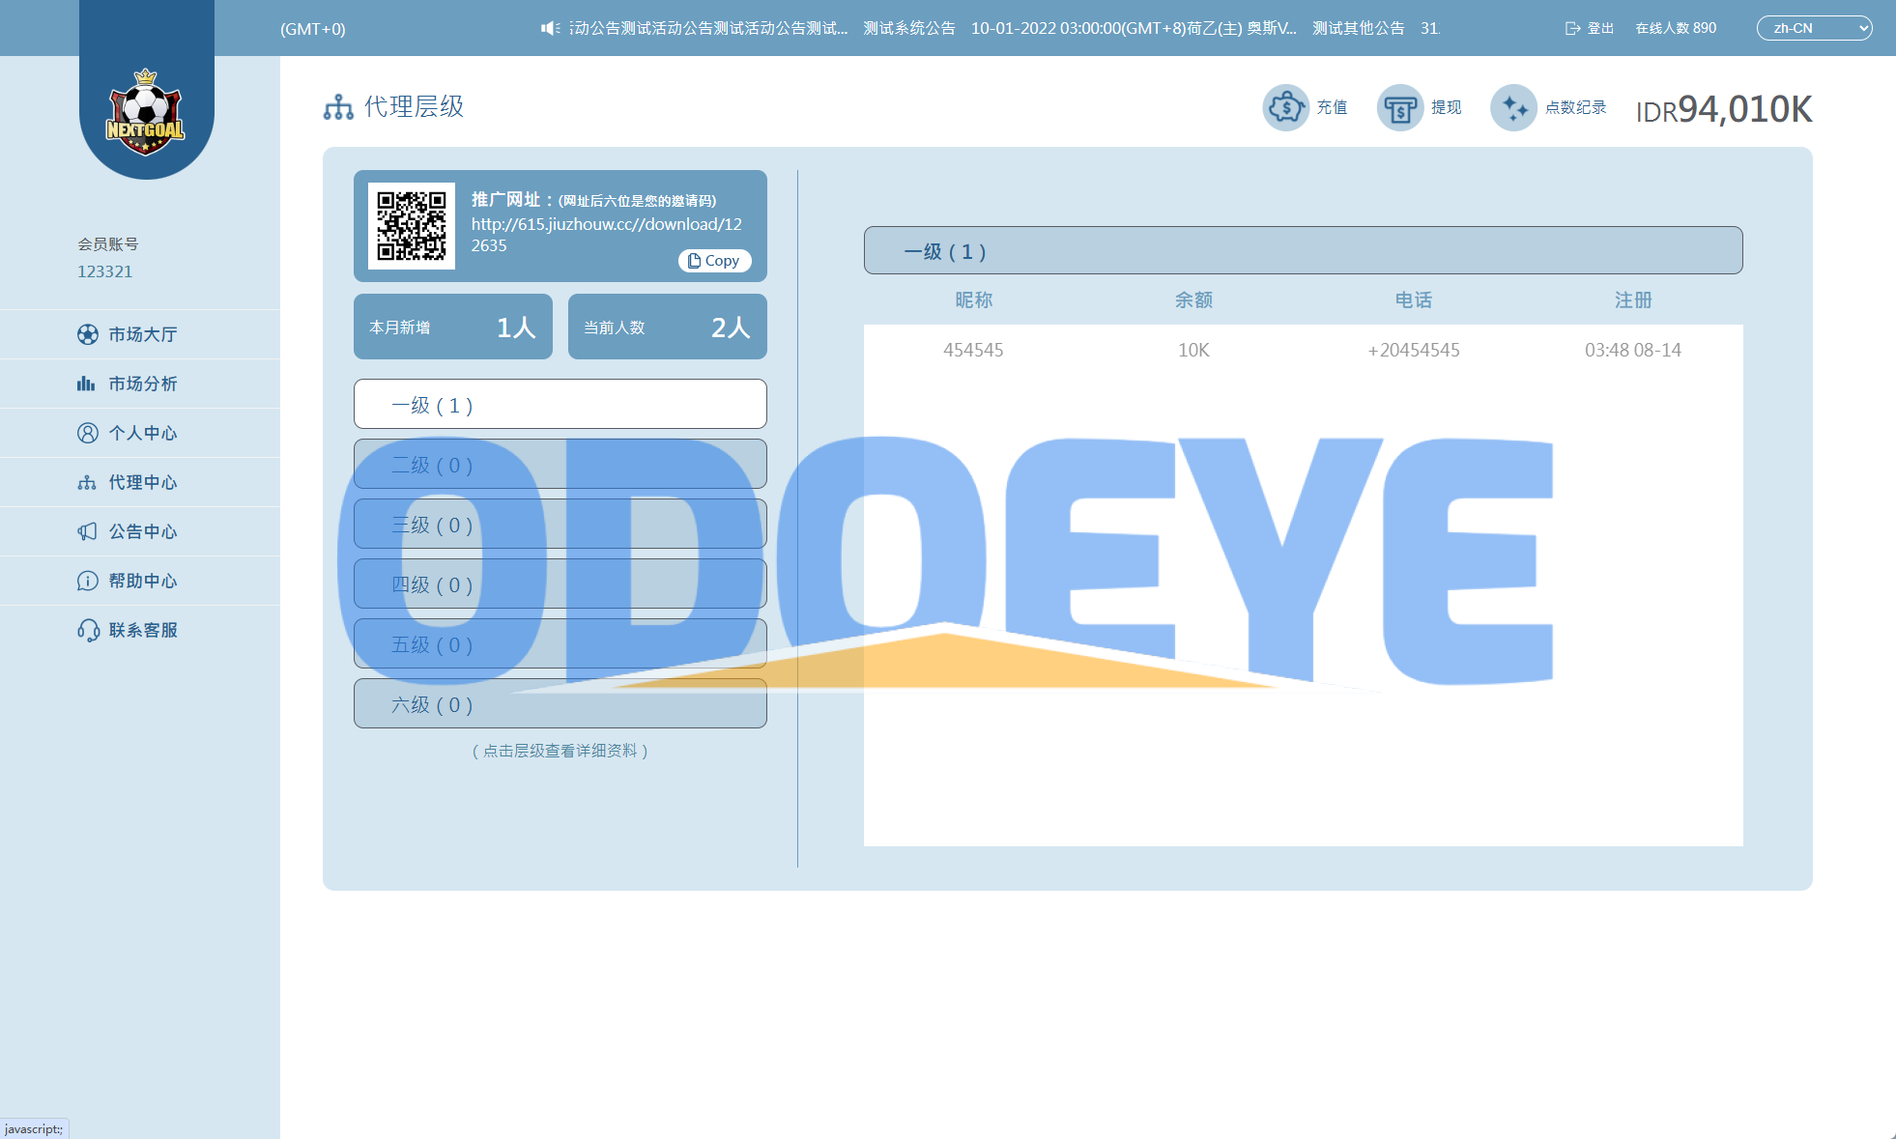Select the 一级 (1) level tab
This screenshot has height=1139, width=1896.
point(560,405)
